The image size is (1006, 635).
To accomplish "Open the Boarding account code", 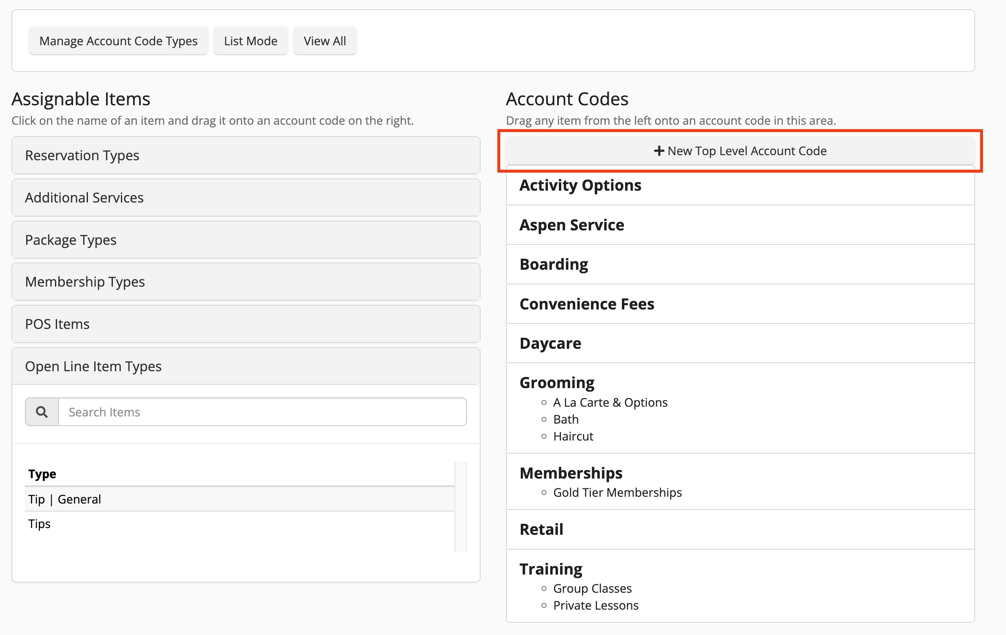I will 554,264.
